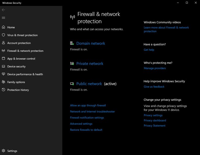
Task: Click the Firewall antenna icon in sidebar
Action: (x=3, y=51)
